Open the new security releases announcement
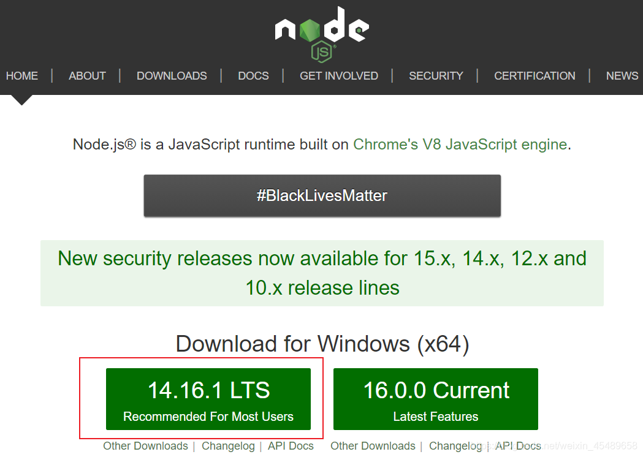The height and width of the screenshot is (457, 643). pyautogui.click(x=322, y=273)
